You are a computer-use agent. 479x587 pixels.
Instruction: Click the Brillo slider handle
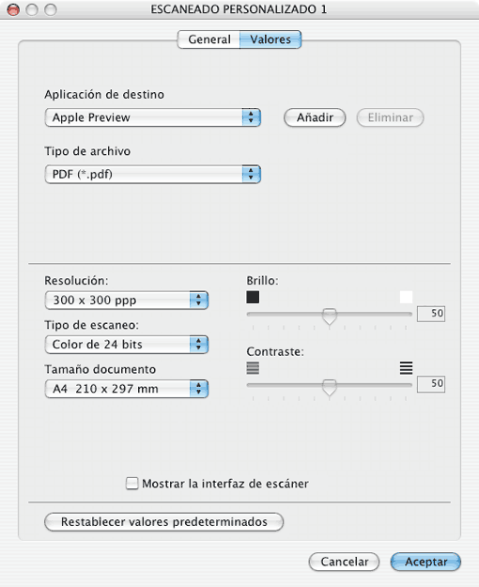pyautogui.click(x=330, y=317)
